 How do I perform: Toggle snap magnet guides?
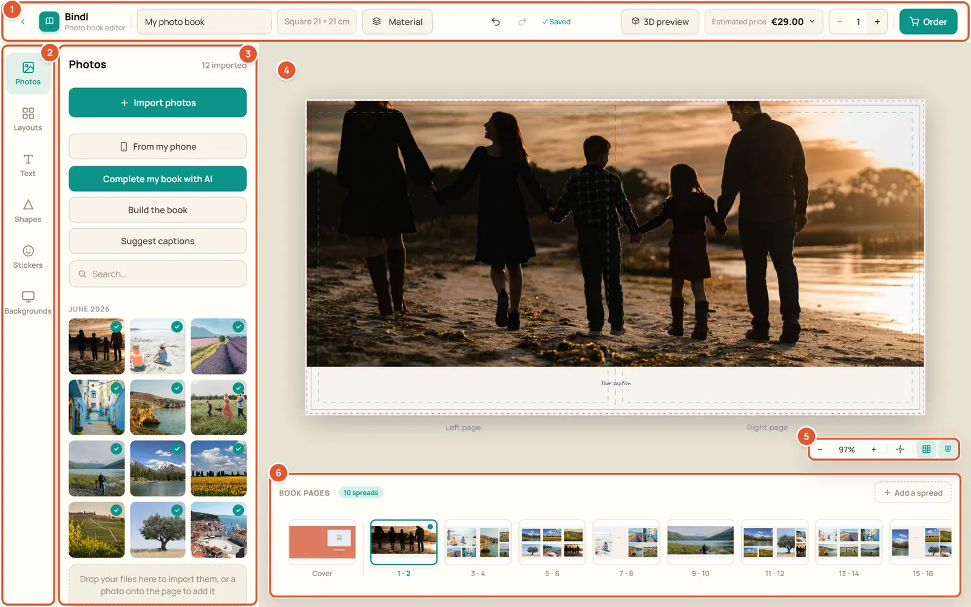pyautogui.click(x=948, y=449)
